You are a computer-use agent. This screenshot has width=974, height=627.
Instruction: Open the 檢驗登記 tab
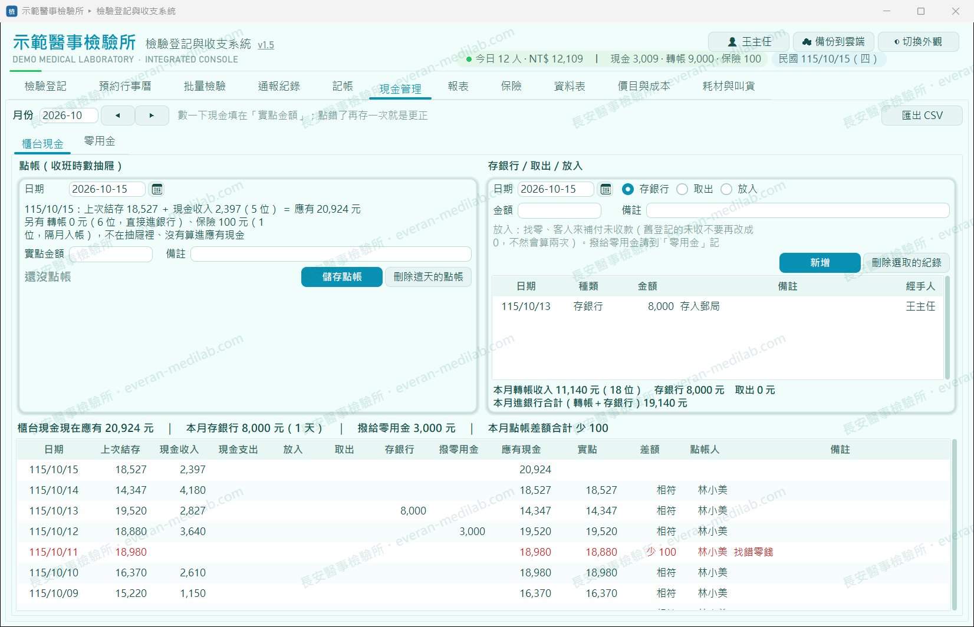[45, 87]
